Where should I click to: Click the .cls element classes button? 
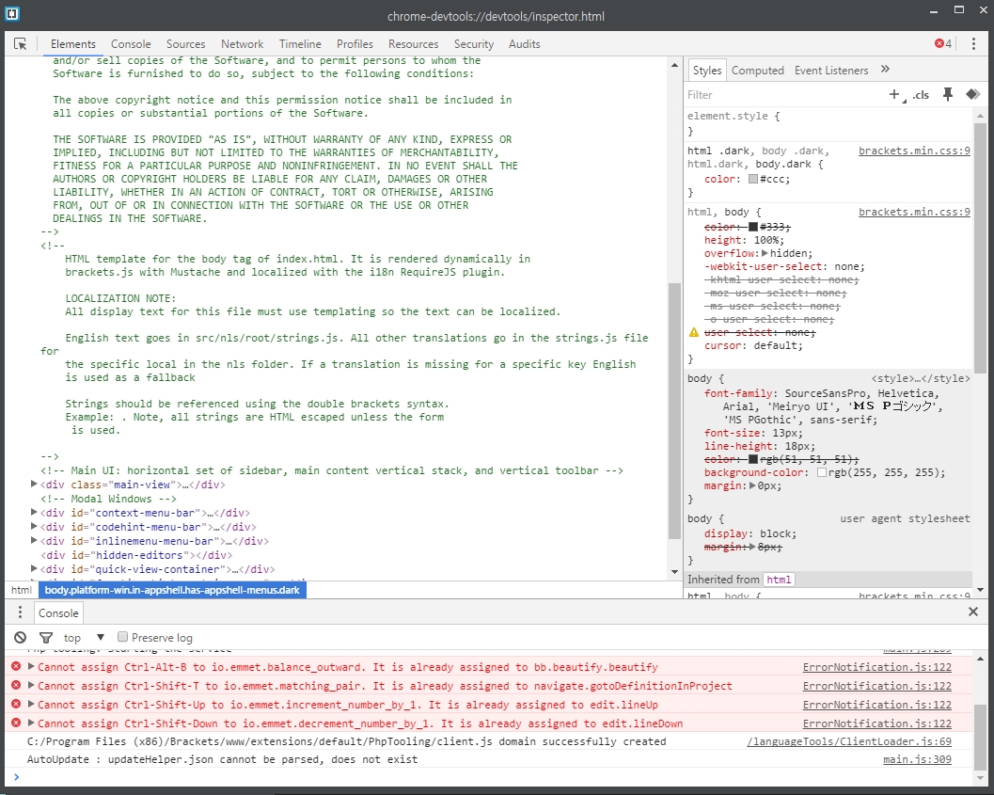(921, 95)
